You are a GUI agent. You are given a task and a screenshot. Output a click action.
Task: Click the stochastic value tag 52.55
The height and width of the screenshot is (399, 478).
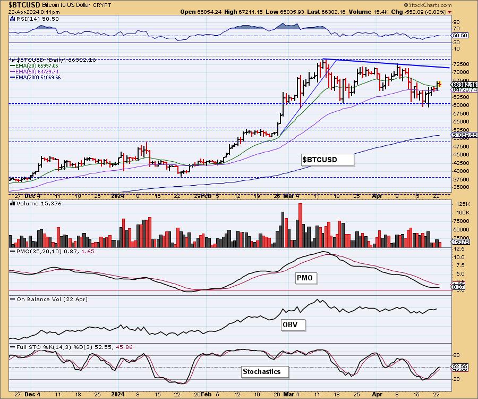[460, 366]
